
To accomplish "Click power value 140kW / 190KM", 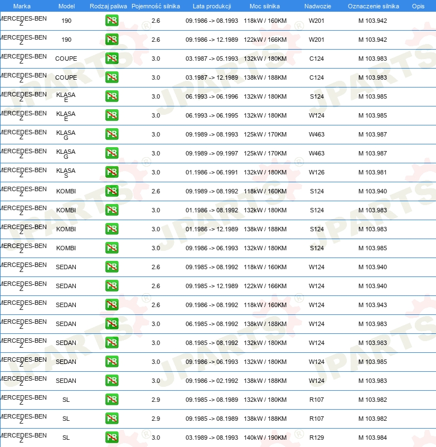I will pos(265,438).
